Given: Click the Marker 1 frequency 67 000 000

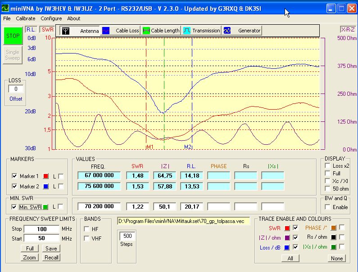Looking at the screenshot, I should (x=99, y=175).
